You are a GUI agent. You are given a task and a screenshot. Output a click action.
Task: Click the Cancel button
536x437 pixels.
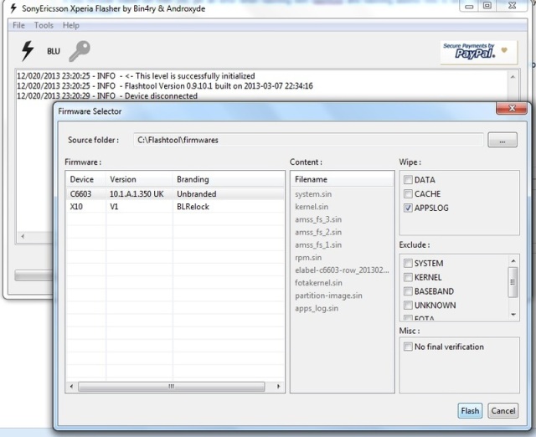[502, 411]
